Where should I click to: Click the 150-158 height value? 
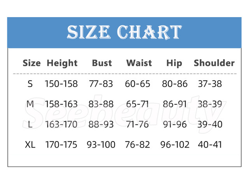click(x=61, y=84)
